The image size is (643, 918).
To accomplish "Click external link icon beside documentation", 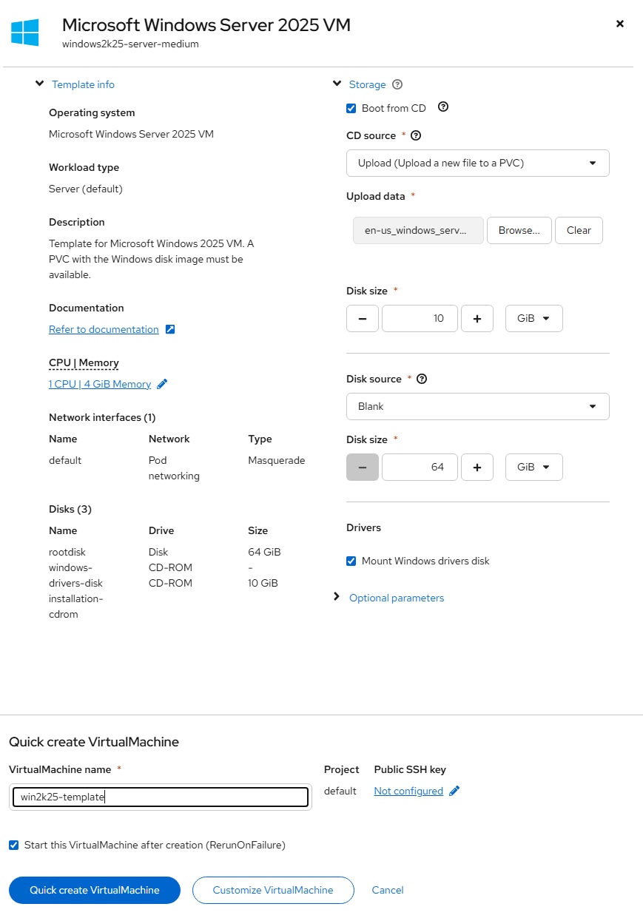I will (170, 329).
